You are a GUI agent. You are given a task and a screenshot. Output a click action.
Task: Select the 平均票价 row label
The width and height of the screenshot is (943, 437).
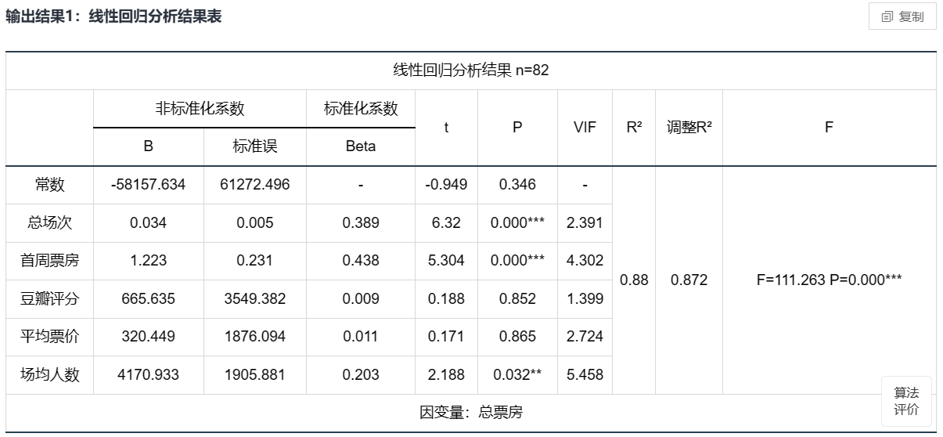(x=50, y=337)
